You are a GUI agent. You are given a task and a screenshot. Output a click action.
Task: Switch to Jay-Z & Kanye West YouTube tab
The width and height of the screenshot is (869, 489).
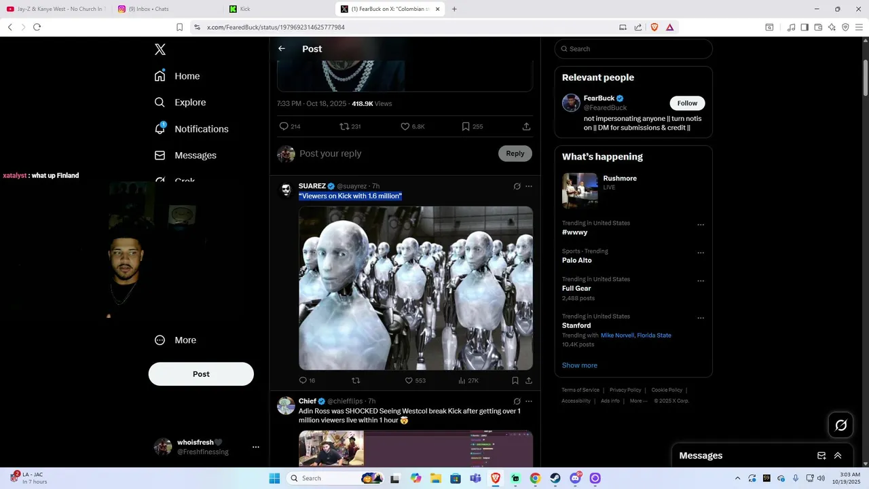click(56, 9)
